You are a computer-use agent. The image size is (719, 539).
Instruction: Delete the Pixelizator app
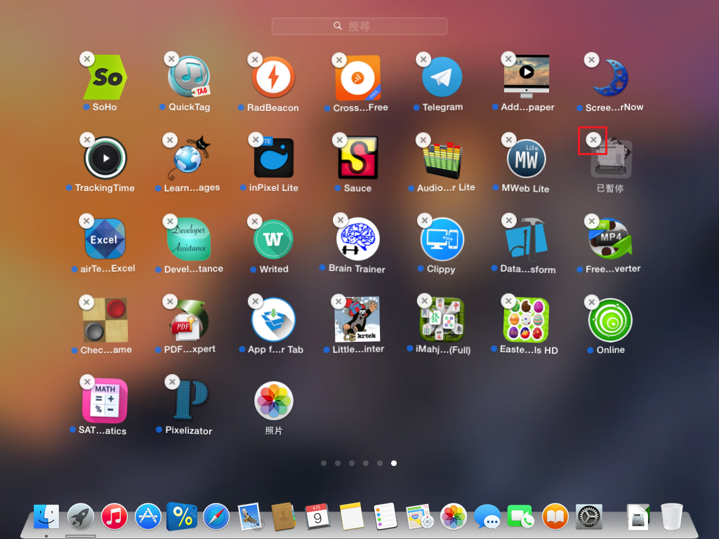coord(172,382)
